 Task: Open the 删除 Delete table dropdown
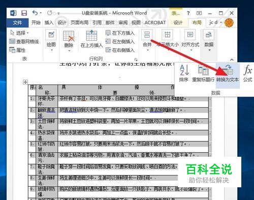point(69,41)
